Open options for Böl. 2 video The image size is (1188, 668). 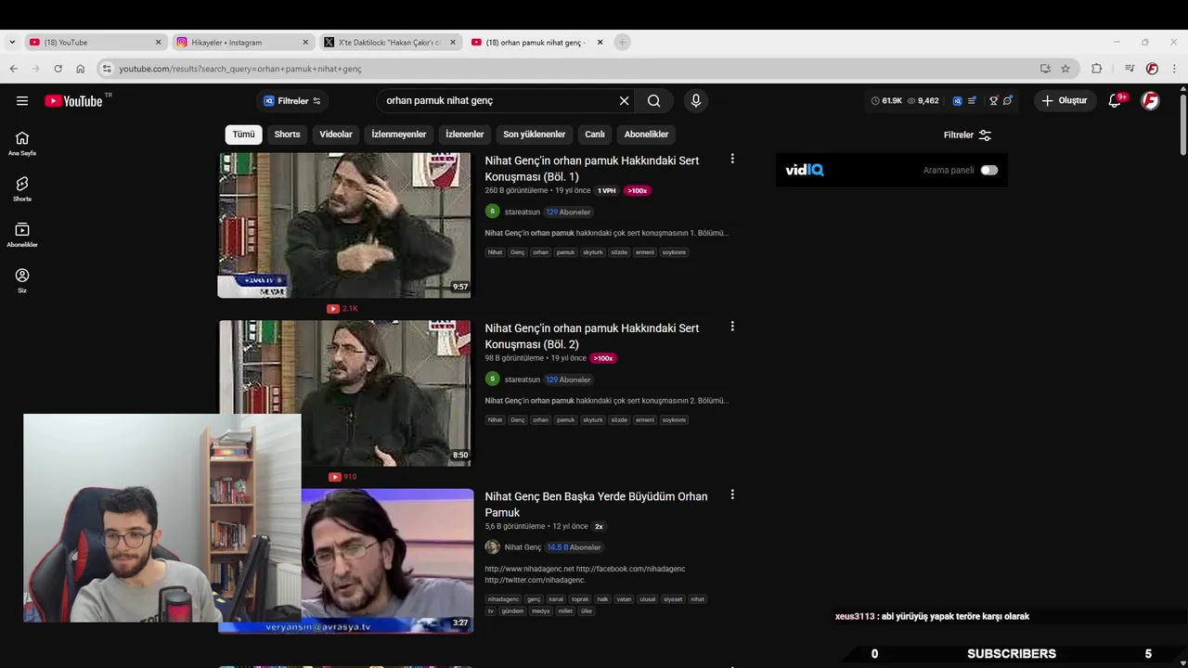[x=732, y=327]
